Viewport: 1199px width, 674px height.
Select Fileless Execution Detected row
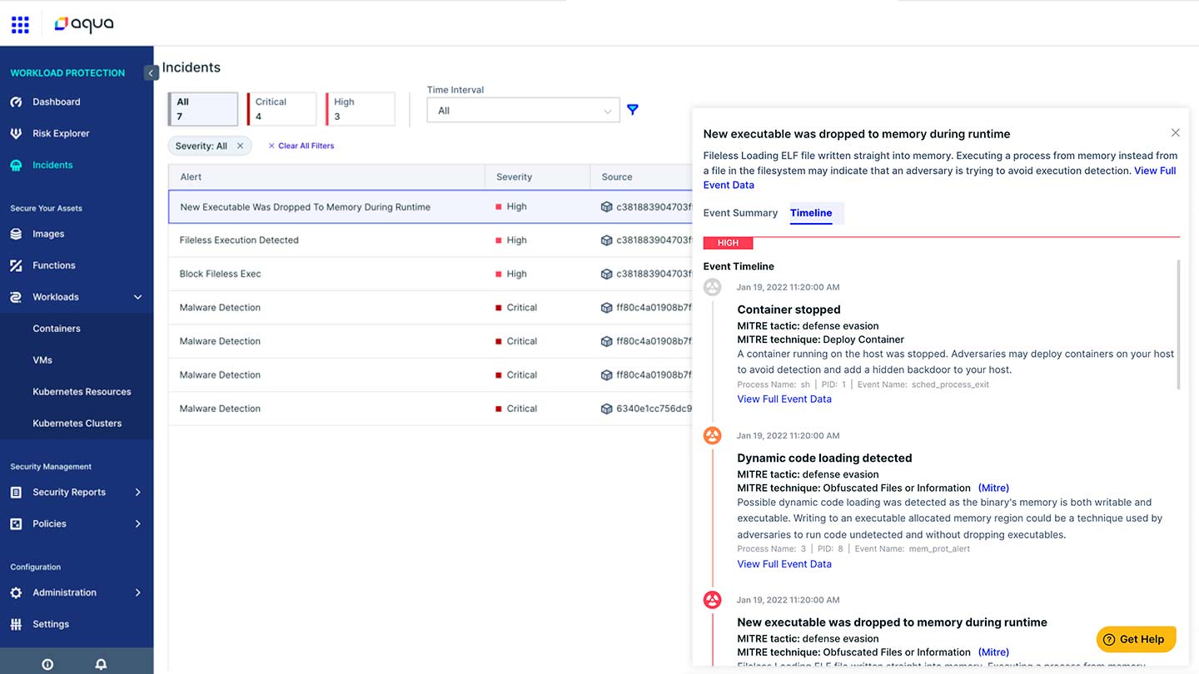430,240
